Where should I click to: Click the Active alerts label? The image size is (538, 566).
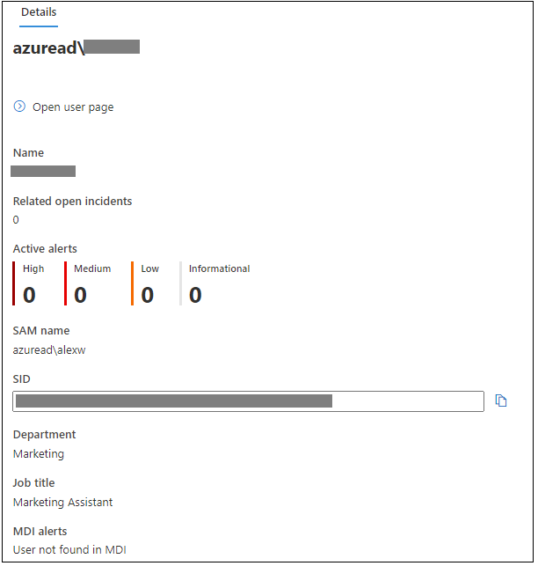coord(45,250)
